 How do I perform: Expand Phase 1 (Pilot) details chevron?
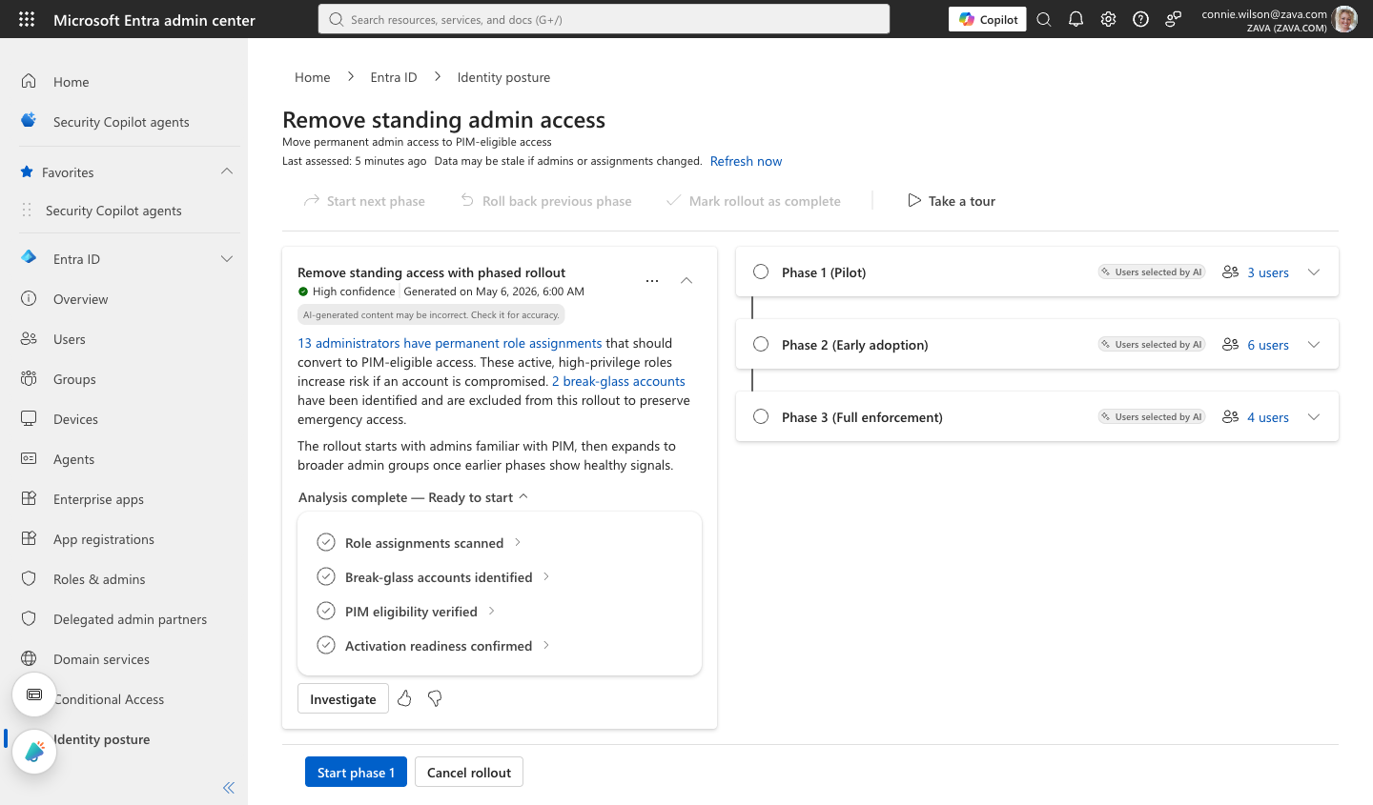pos(1314,272)
